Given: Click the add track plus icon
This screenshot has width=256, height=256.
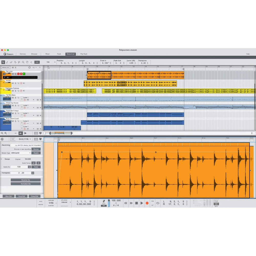Looking at the screenshot, I should pyautogui.click(x=29, y=67).
